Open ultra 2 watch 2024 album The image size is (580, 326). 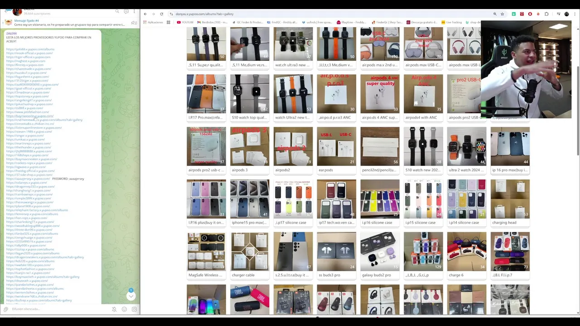click(x=467, y=150)
